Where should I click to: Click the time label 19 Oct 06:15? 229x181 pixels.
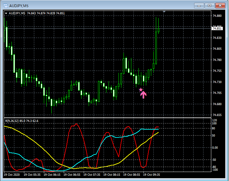point(52,174)
